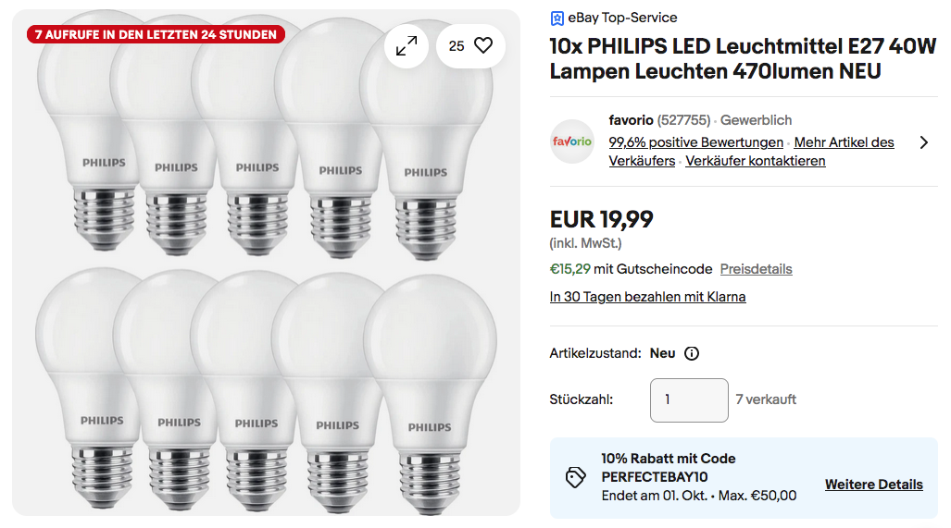This screenshot has height=528, width=951.
Task: Click the main Philips bulbs product image
Action: 266,277
